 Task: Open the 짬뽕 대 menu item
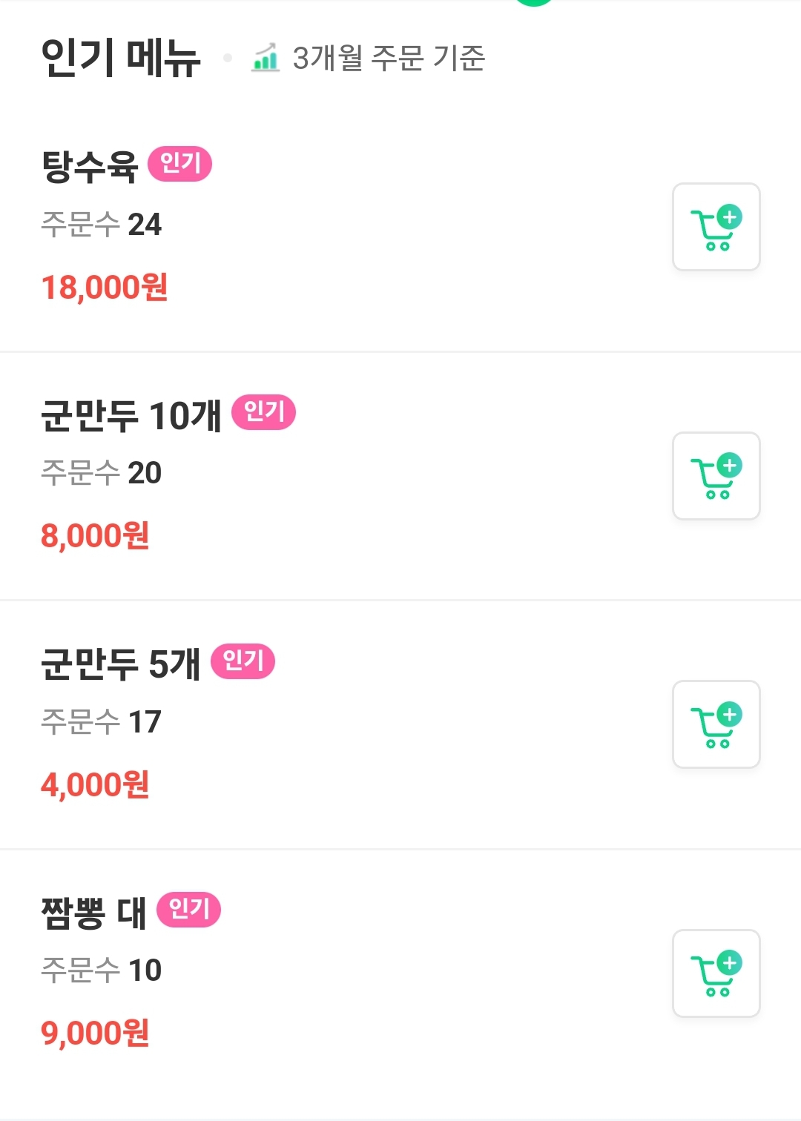[x=400, y=973]
